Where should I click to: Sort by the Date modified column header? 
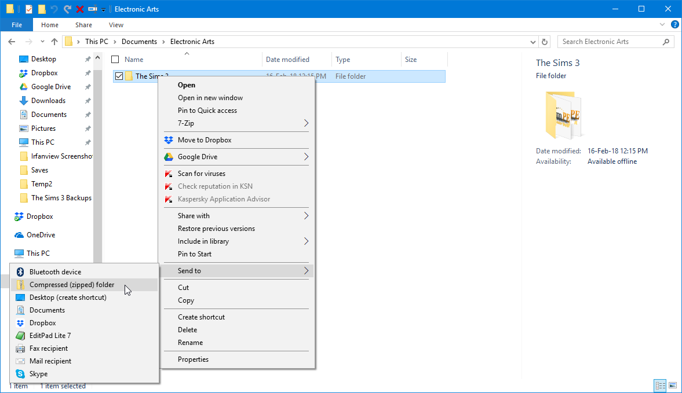(287, 60)
